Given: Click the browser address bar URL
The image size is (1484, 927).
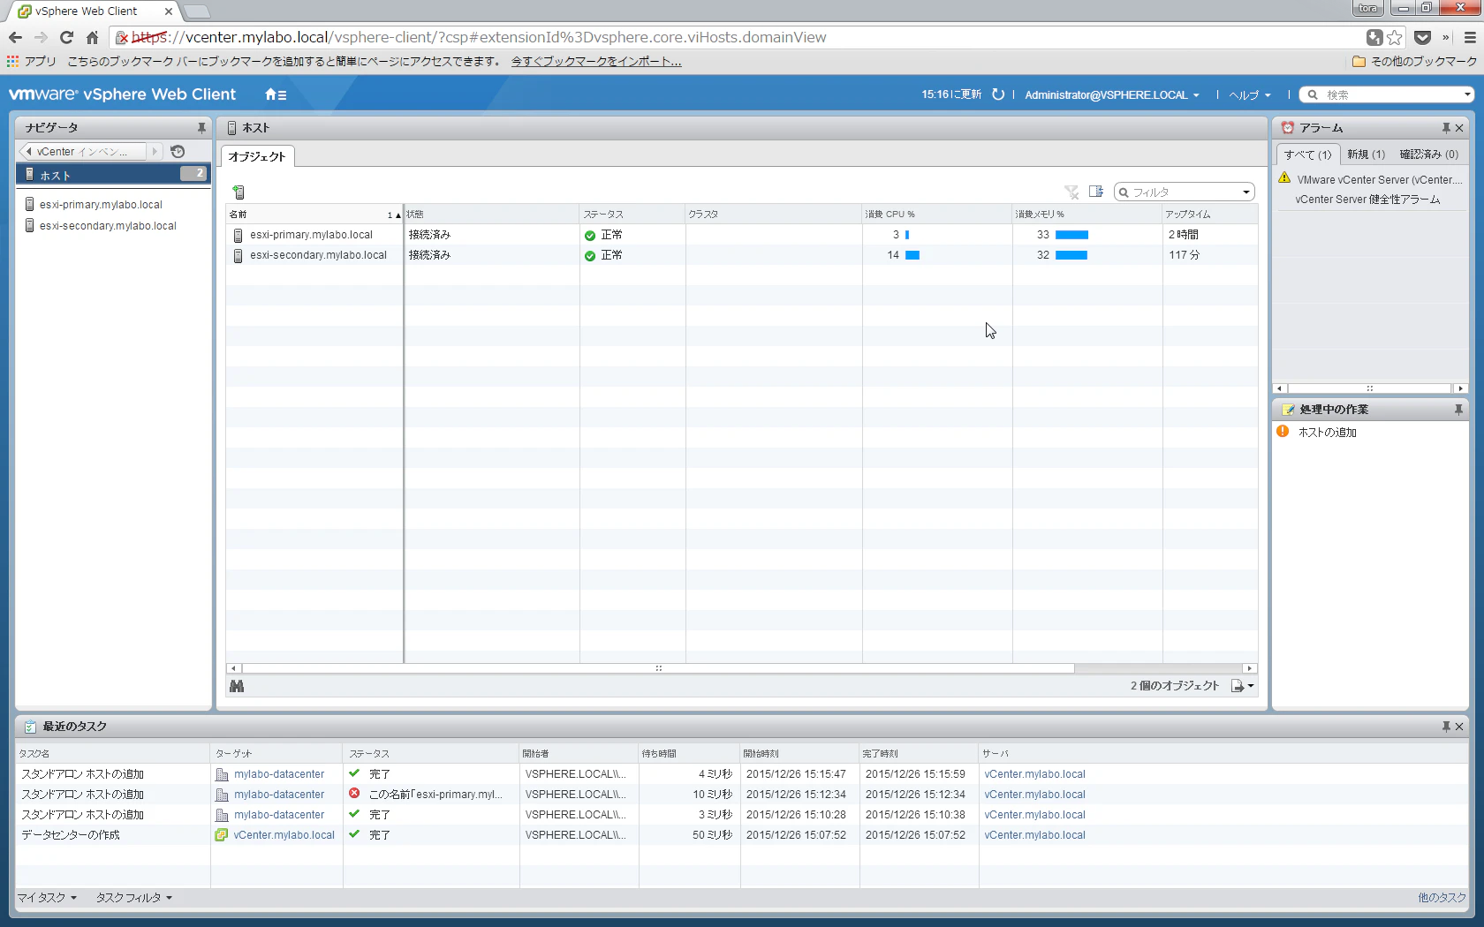Looking at the screenshot, I should pyautogui.click(x=480, y=37).
